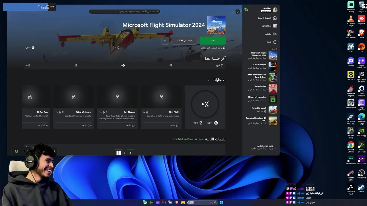Launch NVIDIA App desktop icon
Viewport: 367px width, 206px height.
tap(362, 132)
